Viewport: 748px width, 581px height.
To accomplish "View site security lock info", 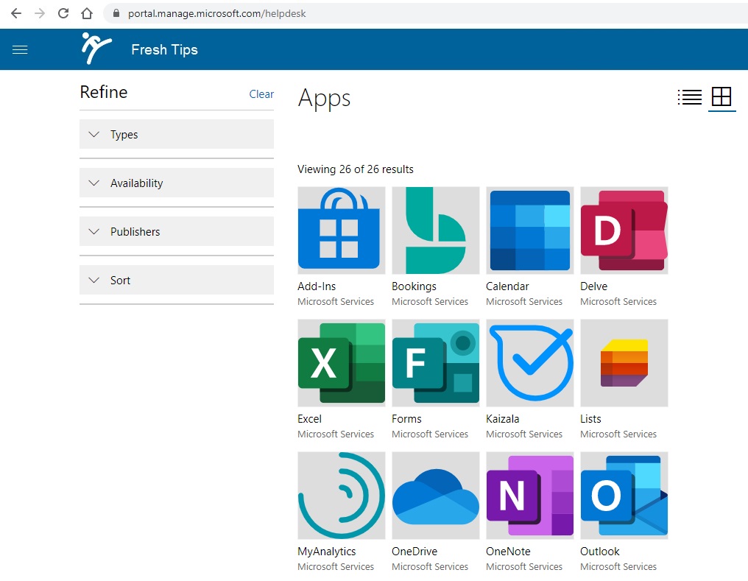I will pos(116,13).
